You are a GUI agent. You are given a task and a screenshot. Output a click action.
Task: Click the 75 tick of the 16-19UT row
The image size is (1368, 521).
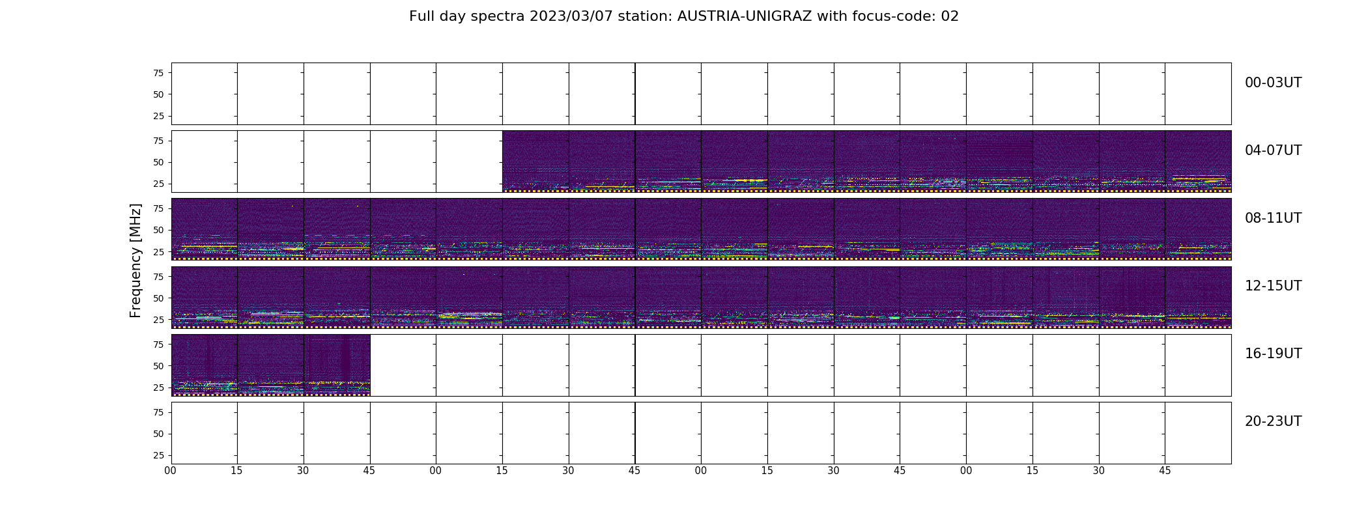click(158, 345)
